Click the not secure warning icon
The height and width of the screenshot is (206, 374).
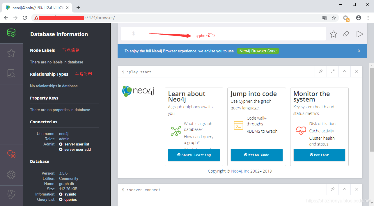pos(36,18)
